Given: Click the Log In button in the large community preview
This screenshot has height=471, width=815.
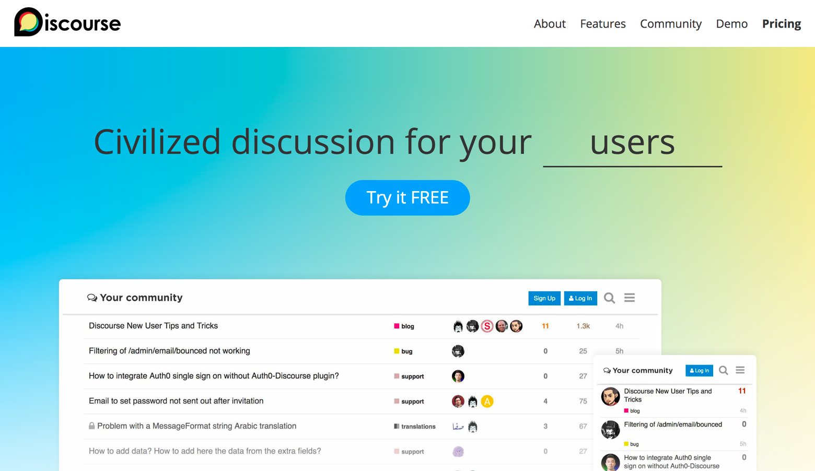Looking at the screenshot, I should pos(580,298).
